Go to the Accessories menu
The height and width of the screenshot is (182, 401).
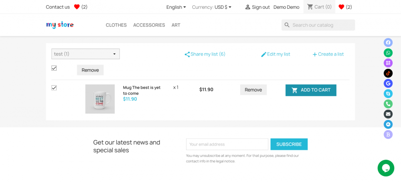[149, 25]
